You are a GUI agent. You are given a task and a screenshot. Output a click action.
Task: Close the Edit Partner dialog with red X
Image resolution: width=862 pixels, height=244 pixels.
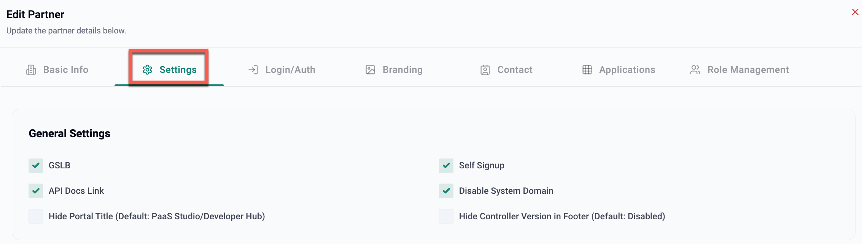[x=855, y=12]
